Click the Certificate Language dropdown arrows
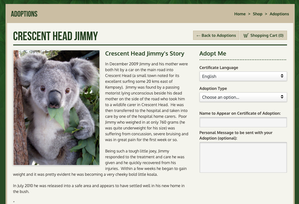This screenshot has height=204, width=299. [x=282, y=76]
